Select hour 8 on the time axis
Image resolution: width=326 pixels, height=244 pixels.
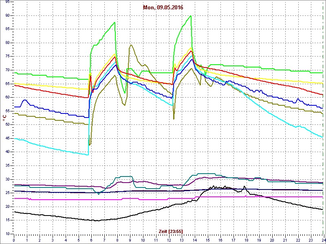pos(117,240)
